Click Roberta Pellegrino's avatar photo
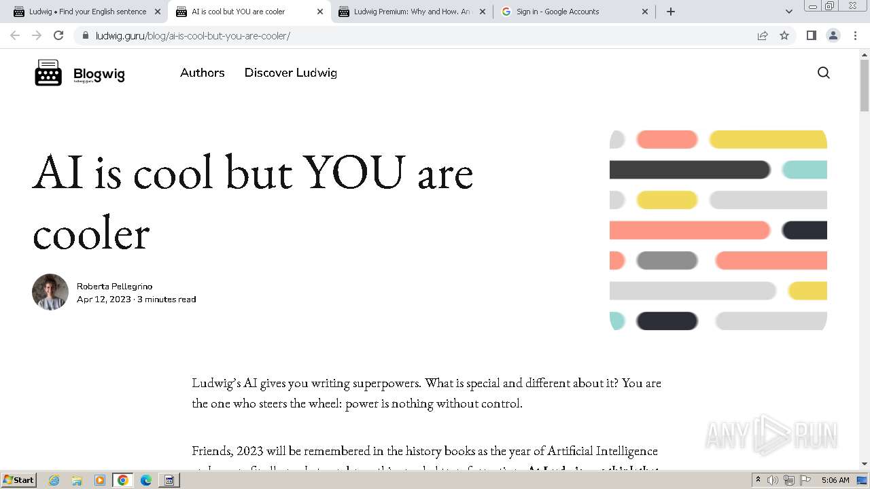This screenshot has height=489, width=870. tap(50, 292)
